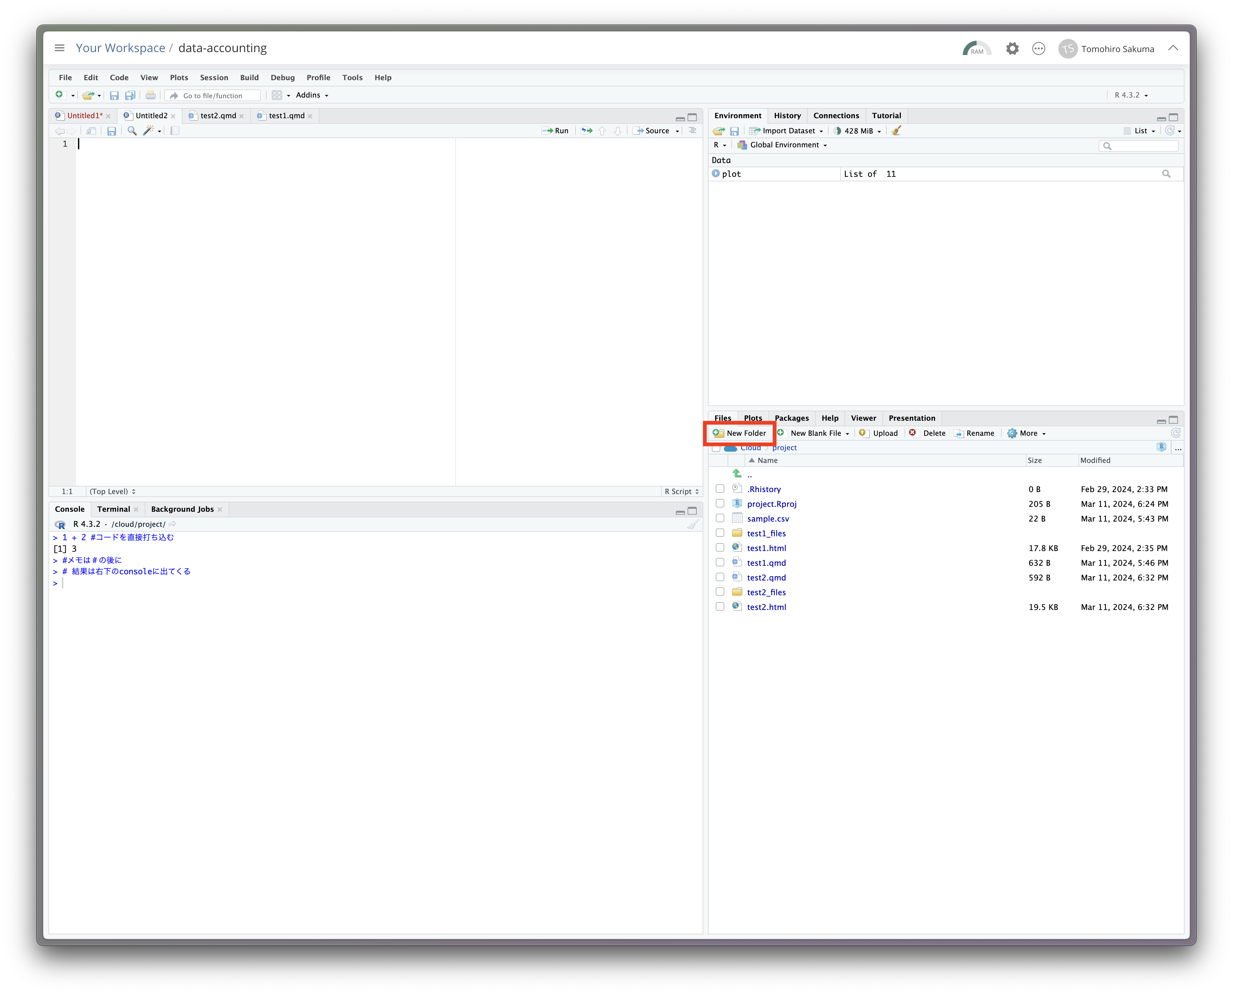Screen dimensions: 1233x994
Task: Open the More dropdown in Files pane
Action: (x=1027, y=433)
